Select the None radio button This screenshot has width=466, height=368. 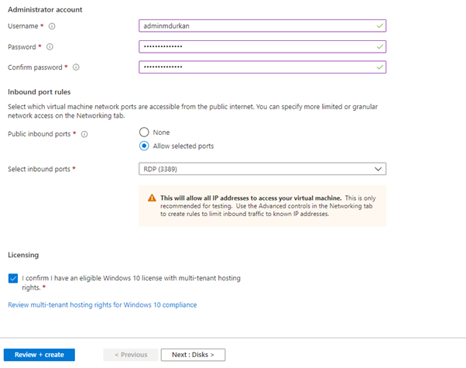click(144, 132)
